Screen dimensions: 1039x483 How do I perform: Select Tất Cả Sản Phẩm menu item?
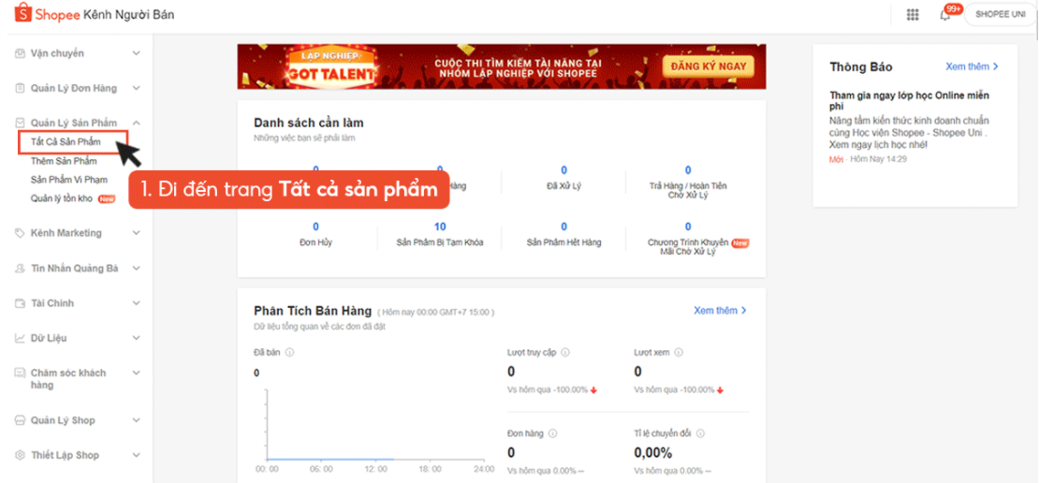click(66, 141)
